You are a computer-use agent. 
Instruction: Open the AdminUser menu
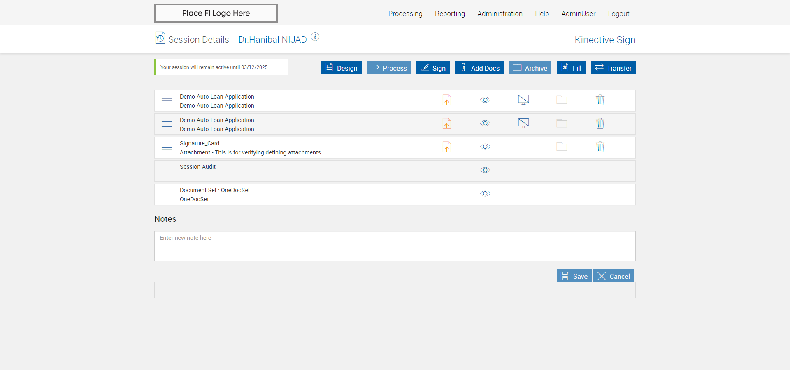click(578, 14)
